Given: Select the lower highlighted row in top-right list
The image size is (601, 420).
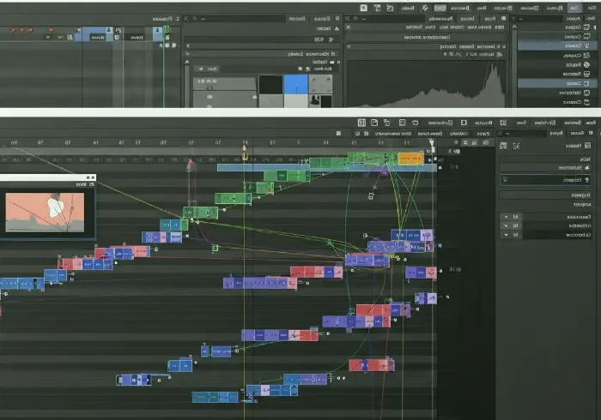Looking at the screenshot, I should pos(555,83).
